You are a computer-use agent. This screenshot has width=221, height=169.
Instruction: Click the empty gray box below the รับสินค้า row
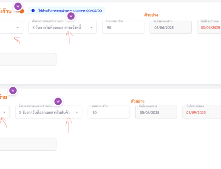coord(28,144)
